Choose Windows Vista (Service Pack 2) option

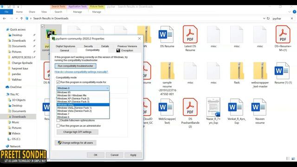pyautogui.click(x=83, y=111)
